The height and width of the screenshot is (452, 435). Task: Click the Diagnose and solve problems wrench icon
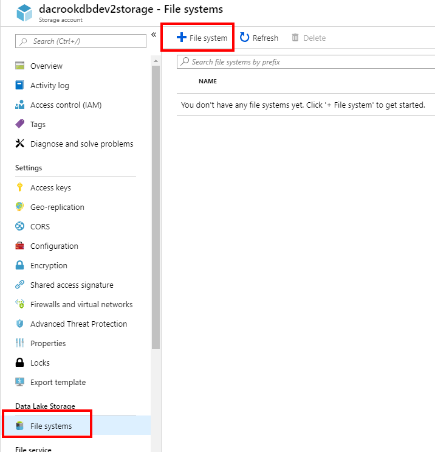[x=19, y=144]
